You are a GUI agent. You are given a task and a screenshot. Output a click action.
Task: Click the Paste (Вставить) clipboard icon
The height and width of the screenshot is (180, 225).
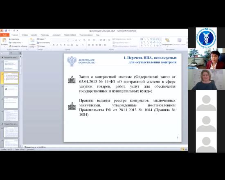[x=4, y=40]
